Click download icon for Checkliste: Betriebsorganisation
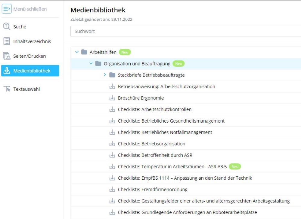The width and height of the screenshot is (301, 219). point(112,144)
